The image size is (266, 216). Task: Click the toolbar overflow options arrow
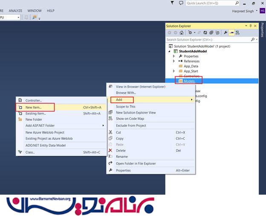pos(39,18)
